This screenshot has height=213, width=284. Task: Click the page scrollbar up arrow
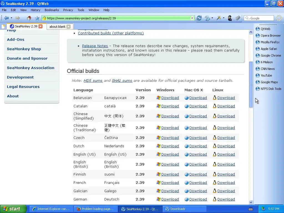click(251, 32)
